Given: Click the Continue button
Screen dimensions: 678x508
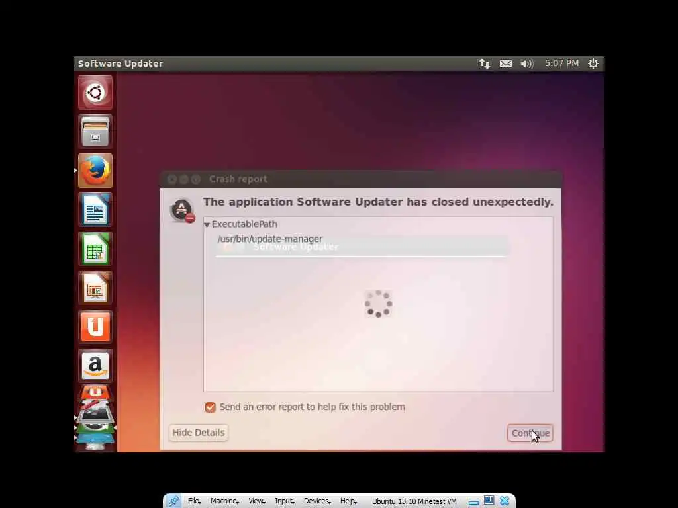Looking at the screenshot, I should point(530,433).
